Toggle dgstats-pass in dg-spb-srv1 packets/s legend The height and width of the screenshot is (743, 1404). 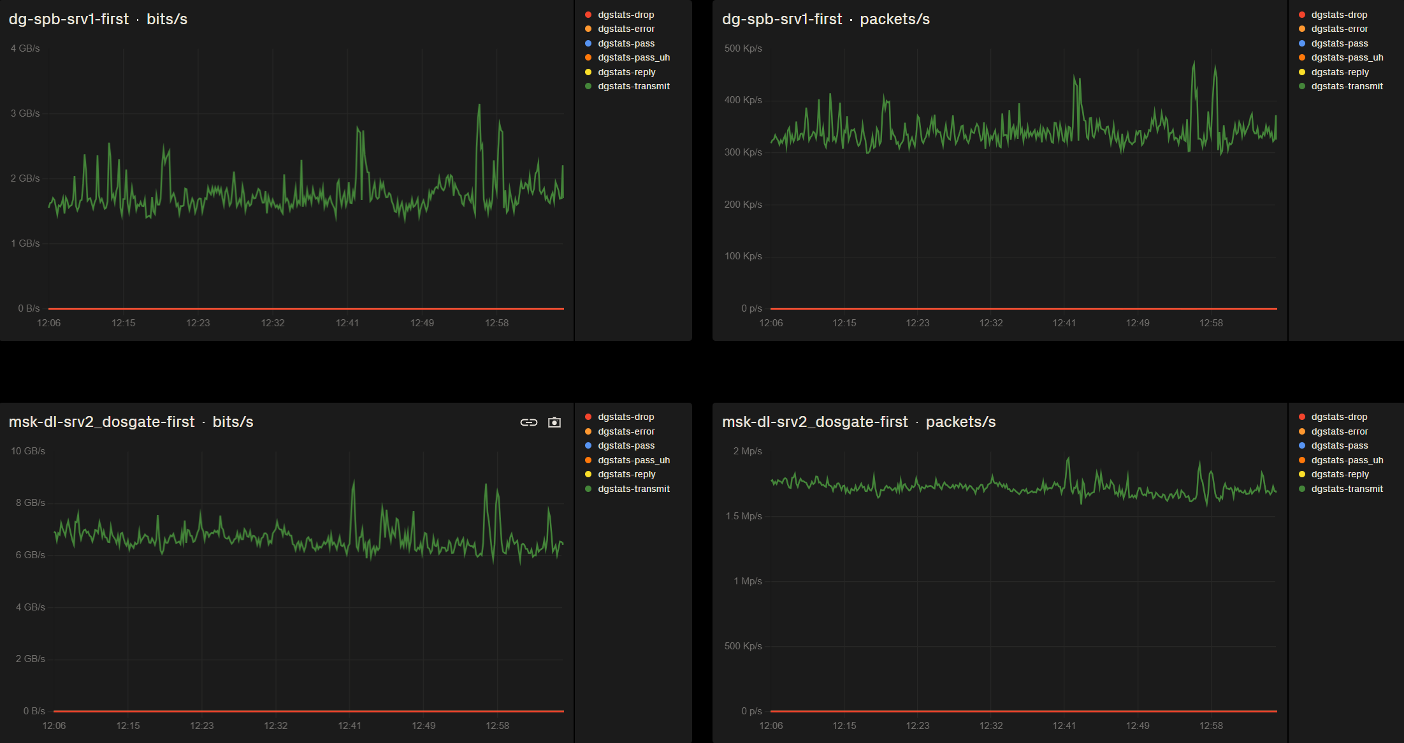pyautogui.click(x=1339, y=43)
